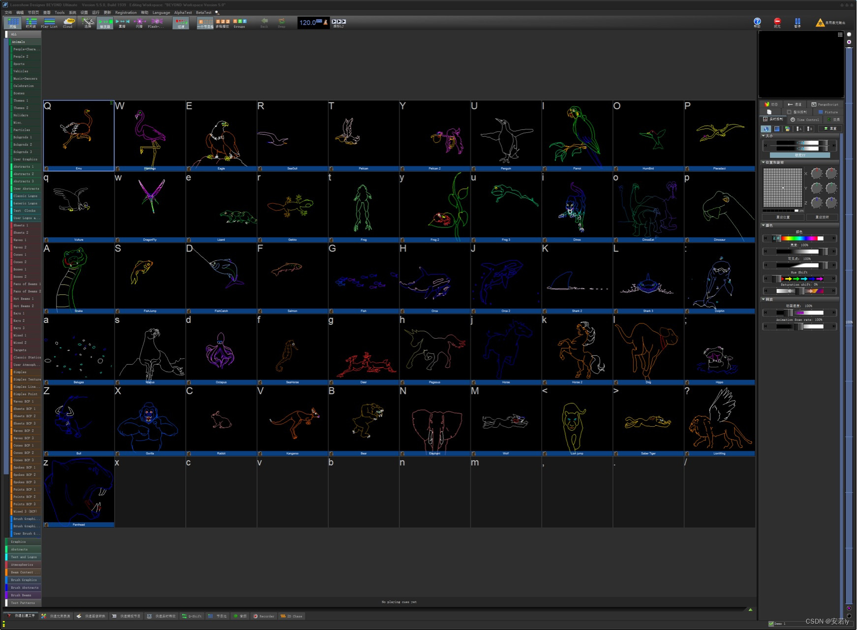
Task: Click the metronome icon beside BPM
Action: 326,22
